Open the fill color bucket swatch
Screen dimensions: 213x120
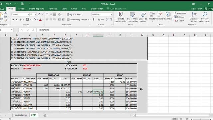[x=35, y=19]
